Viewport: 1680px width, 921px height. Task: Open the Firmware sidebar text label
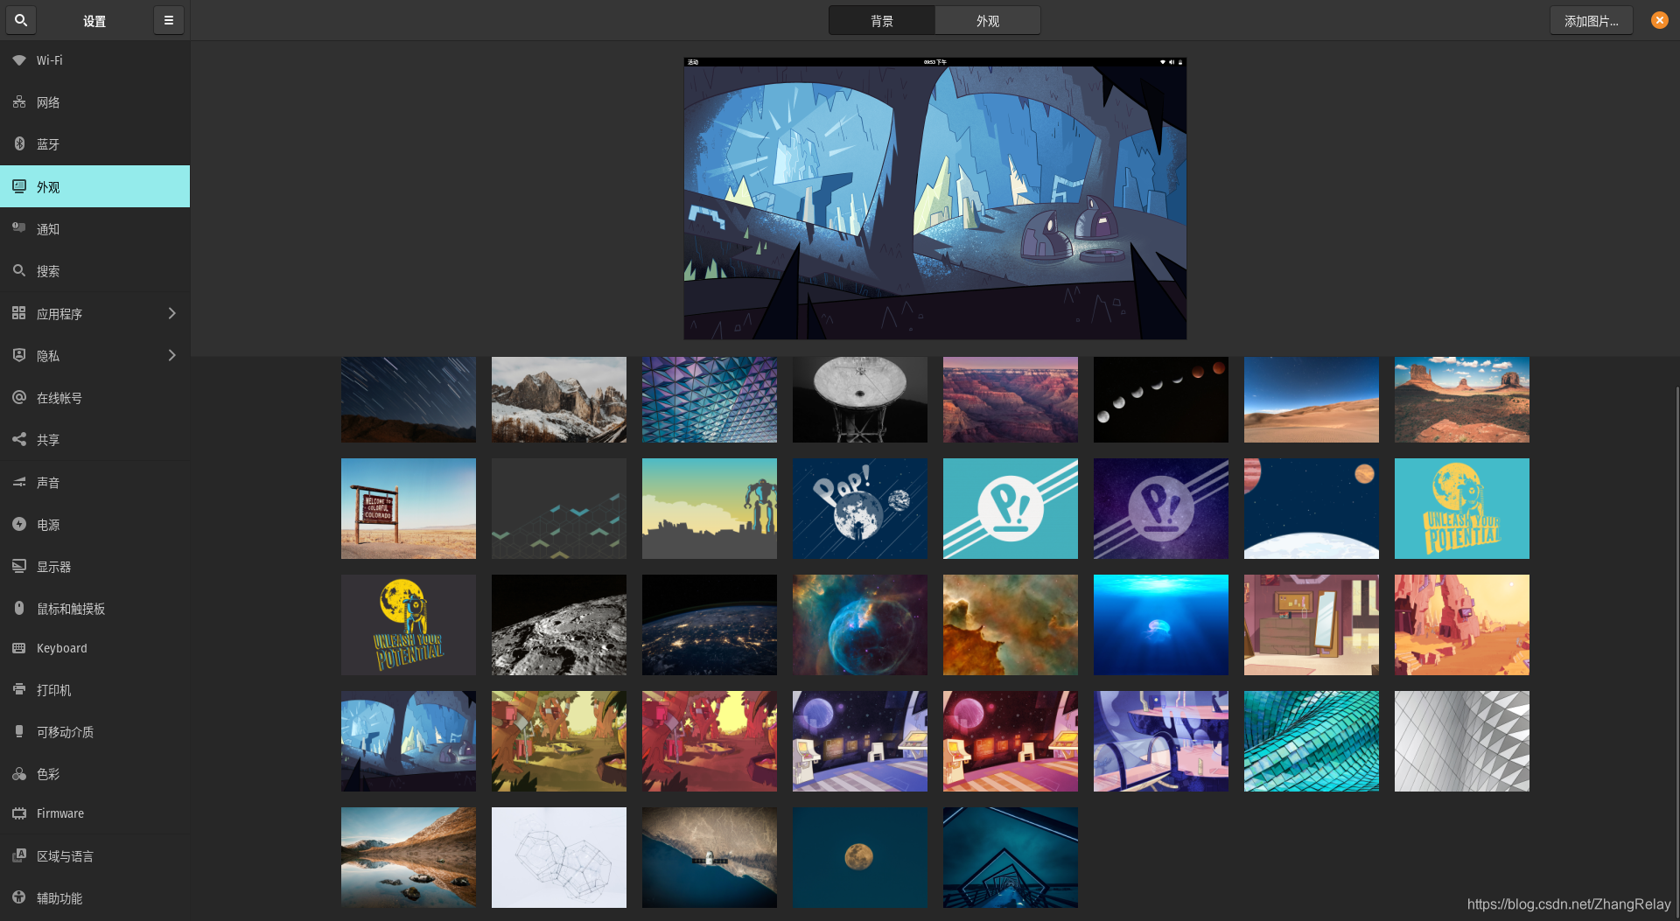pyautogui.click(x=60, y=813)
